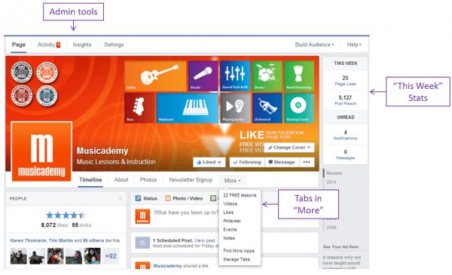Viewport: 452px width, 275px height.
Task: Open the three-dots more actions button
Action: (307, 162)
